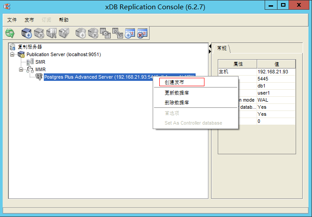This screenshot has width=312, height=217.
Task: Click the 5445 port value cell
Action: click(276, 79)
